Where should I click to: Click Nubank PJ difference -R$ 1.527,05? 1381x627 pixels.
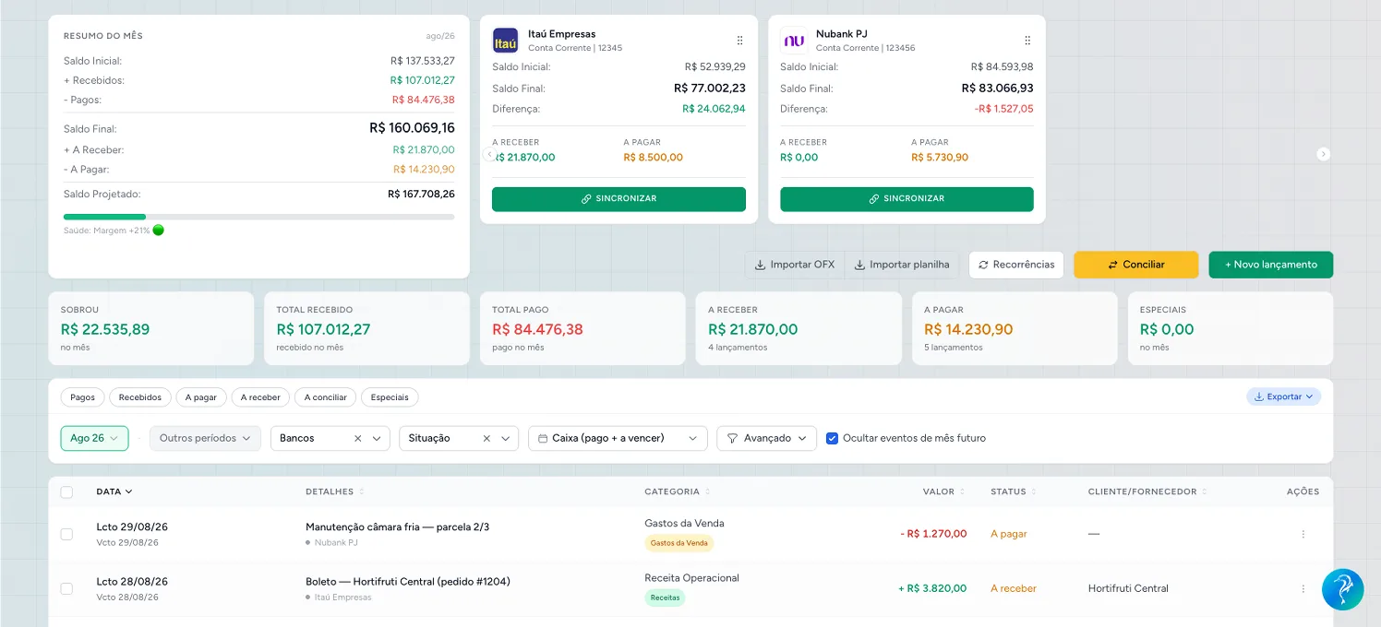point(1003,109)
